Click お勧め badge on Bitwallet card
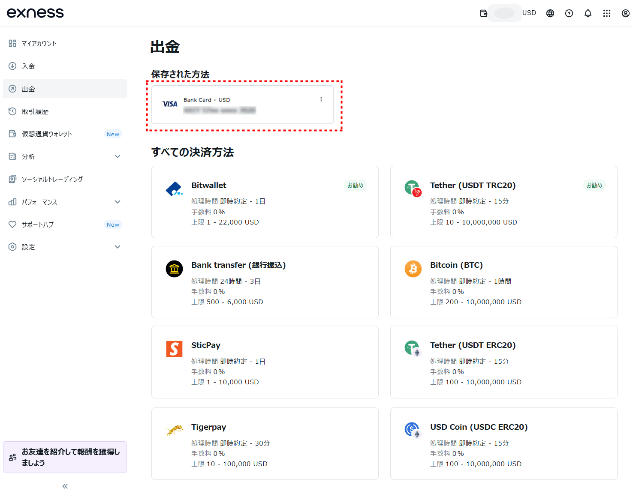This screenshot has width=633, height=494. pyautogui.click(x=355, y=185)
